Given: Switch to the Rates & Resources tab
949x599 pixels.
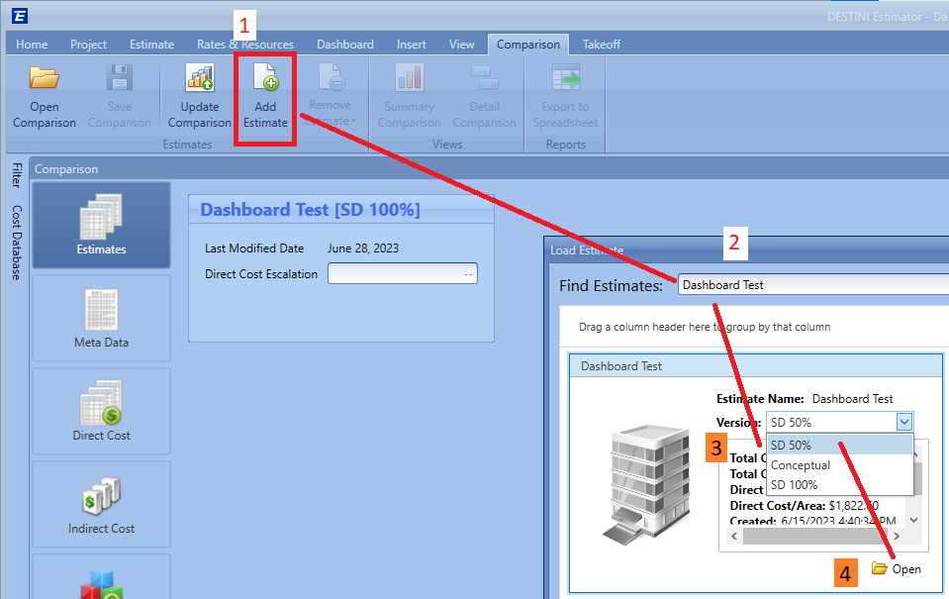Looking at the screenshot, I should (x=245, y=45).
